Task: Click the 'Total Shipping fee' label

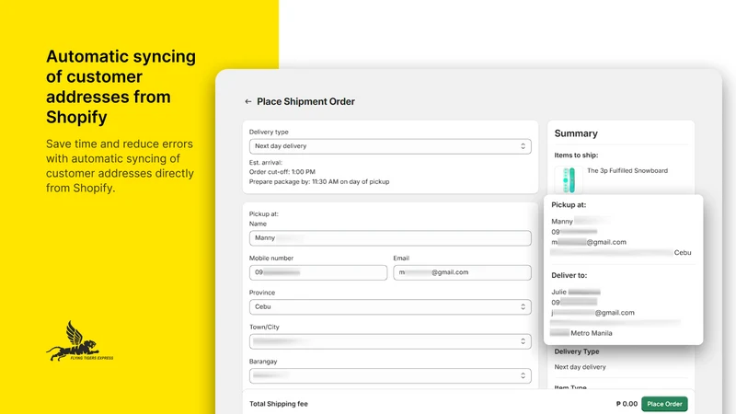Action: point(279,404)
